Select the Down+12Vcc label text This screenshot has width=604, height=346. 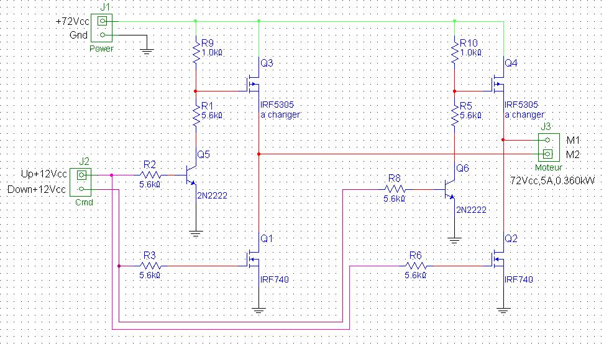click(x=37, y=189)
